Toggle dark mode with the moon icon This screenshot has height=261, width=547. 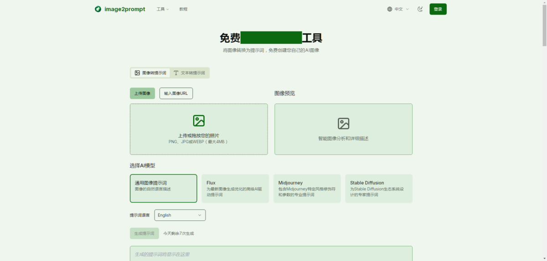tap(420, 9)
